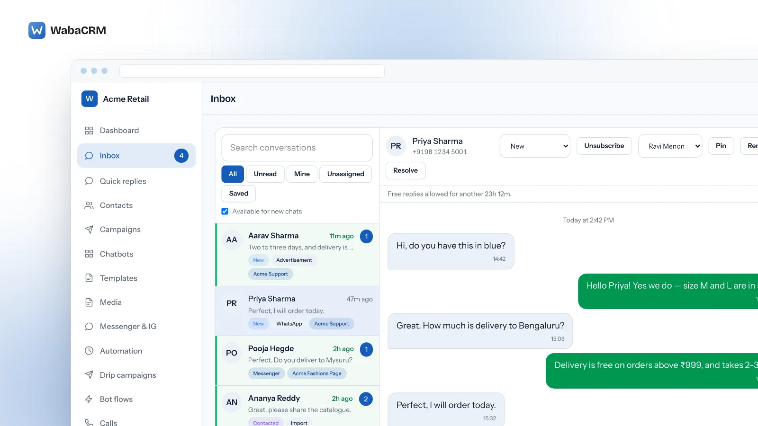
Task: Open Ananya Reddy conversation
Action: pyautogui.click(x=298, y=406)
